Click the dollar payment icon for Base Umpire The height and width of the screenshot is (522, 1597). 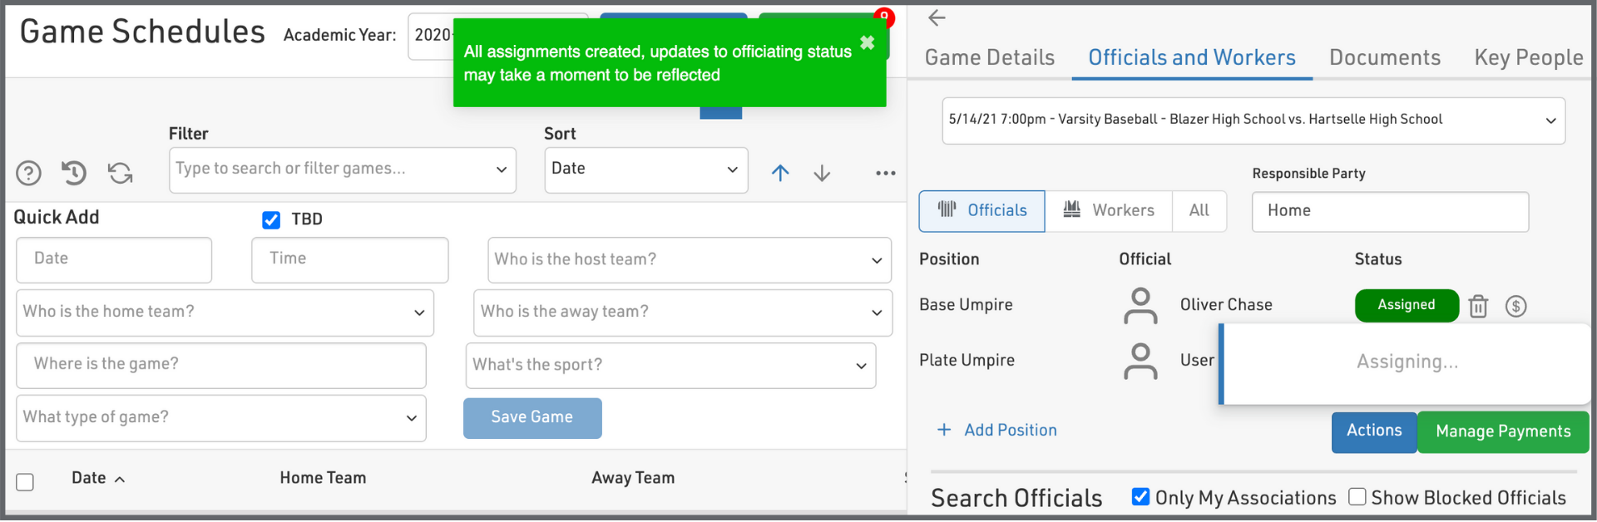pos(1515,306)
